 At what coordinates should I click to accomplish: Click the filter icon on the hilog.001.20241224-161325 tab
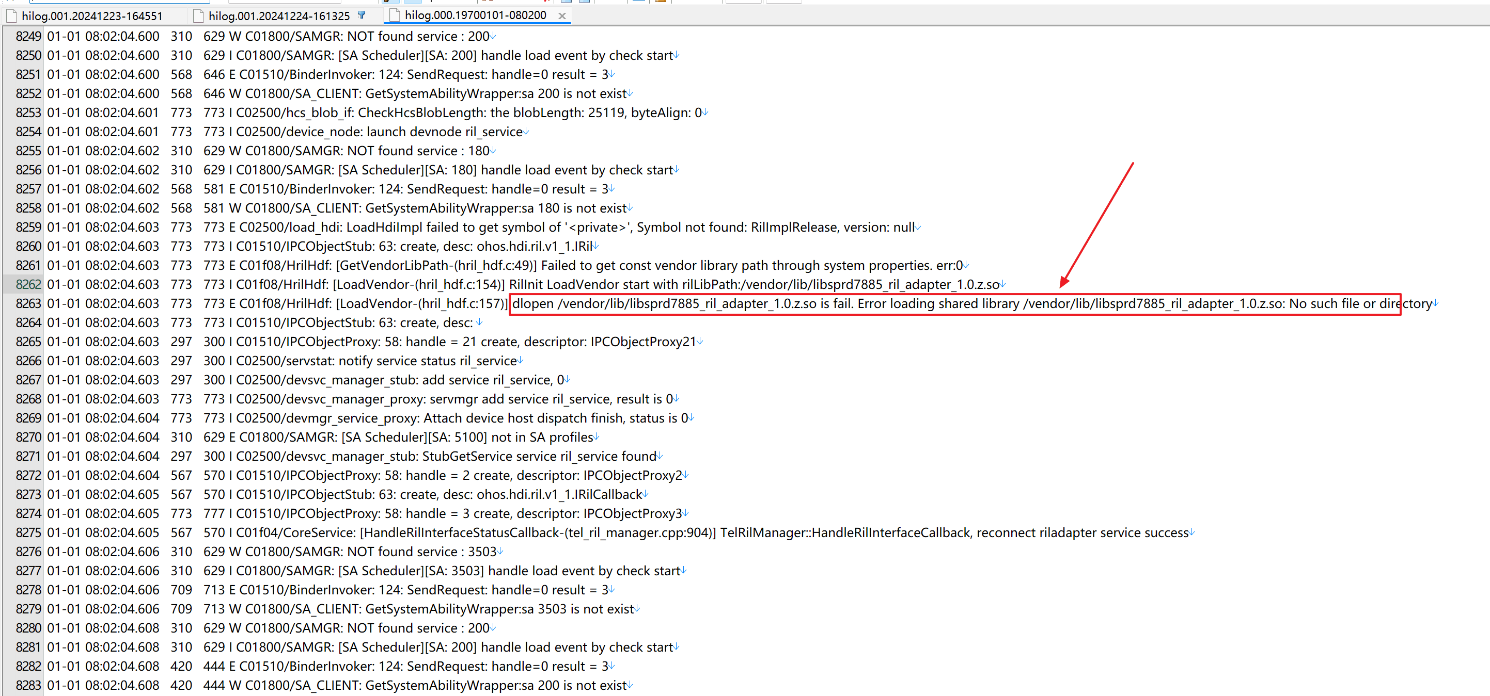point(362,15)
